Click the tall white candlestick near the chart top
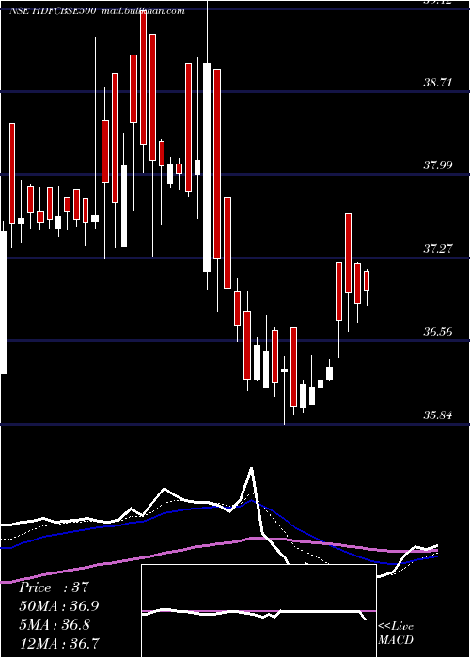The height and width of the screenshot is (658, 470). (x=207, y=167)
